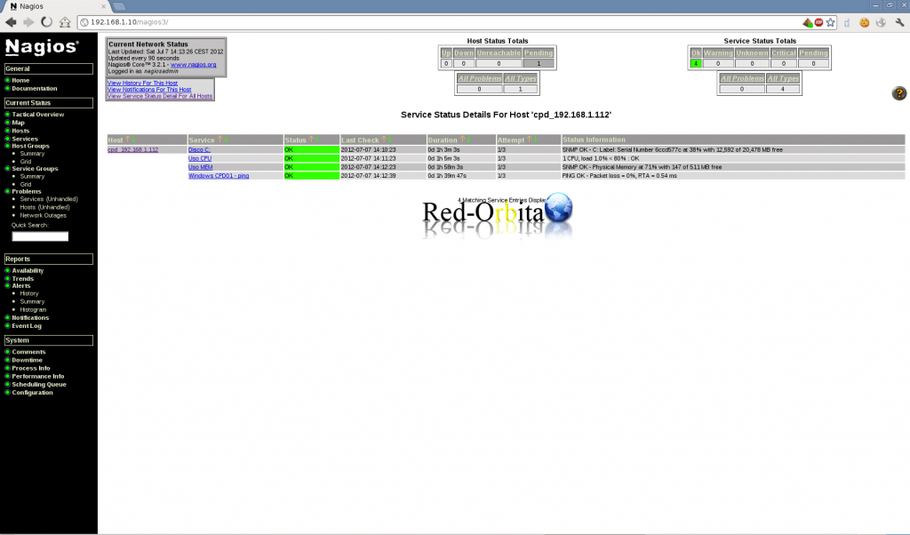The image size is (910, 535).
Task: Click the AdBlock stop-sign extension icon
Action: tap(818, 21)
